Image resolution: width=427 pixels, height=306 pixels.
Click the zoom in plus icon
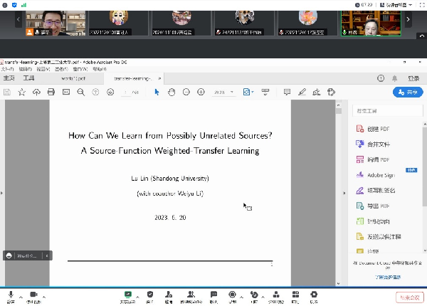[x=201, y=92]
